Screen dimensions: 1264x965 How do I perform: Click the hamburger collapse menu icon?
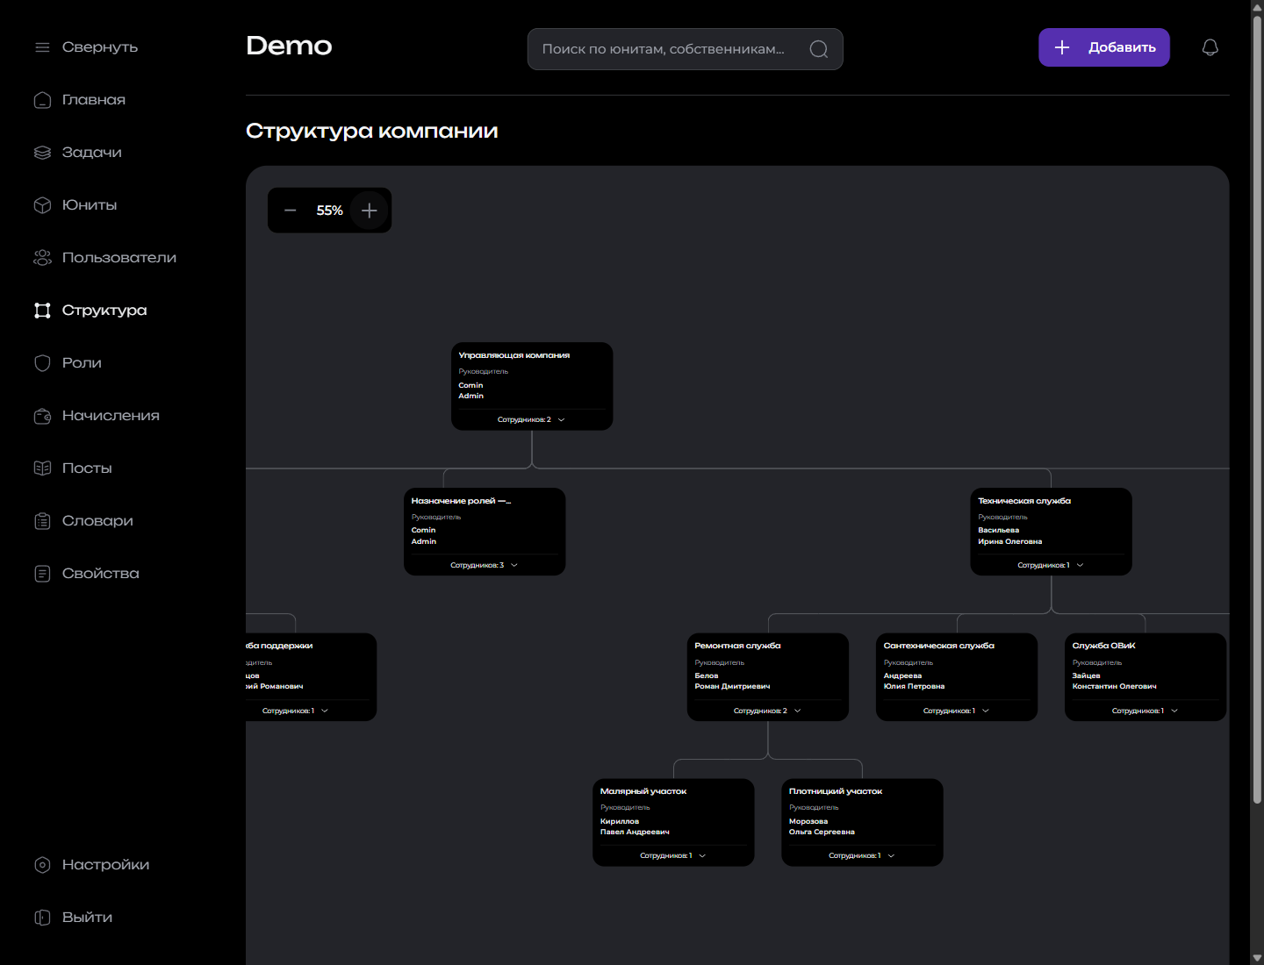(x=42, y=47)
